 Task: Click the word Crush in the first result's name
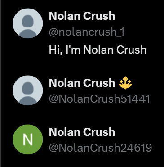click(99, 16)
